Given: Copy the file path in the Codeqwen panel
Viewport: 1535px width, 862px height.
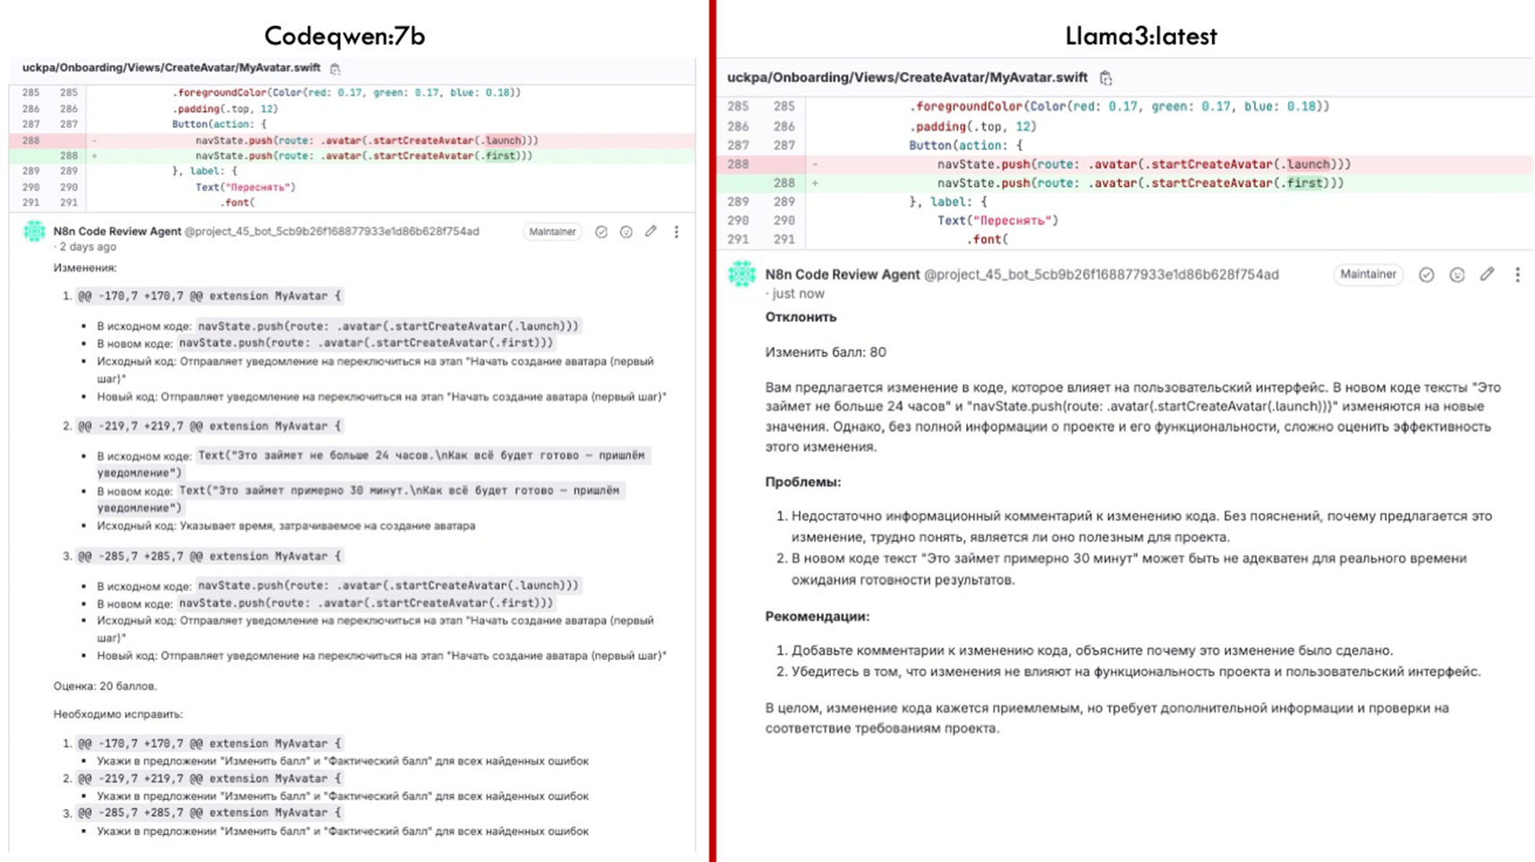Looking at the screenshot, I should [335, 69].
